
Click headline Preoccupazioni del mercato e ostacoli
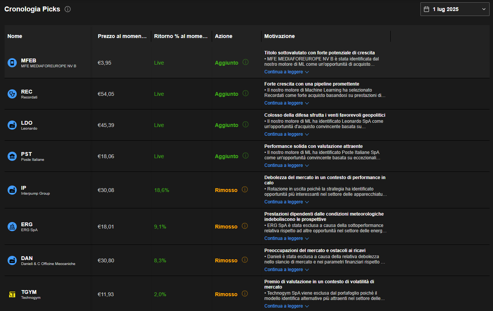[x=315, y=251]
